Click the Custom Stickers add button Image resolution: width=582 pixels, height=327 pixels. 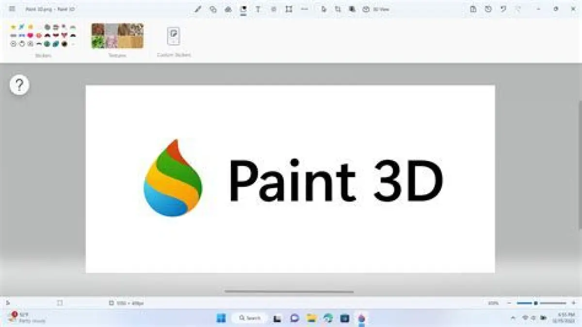tap(174, 36)
